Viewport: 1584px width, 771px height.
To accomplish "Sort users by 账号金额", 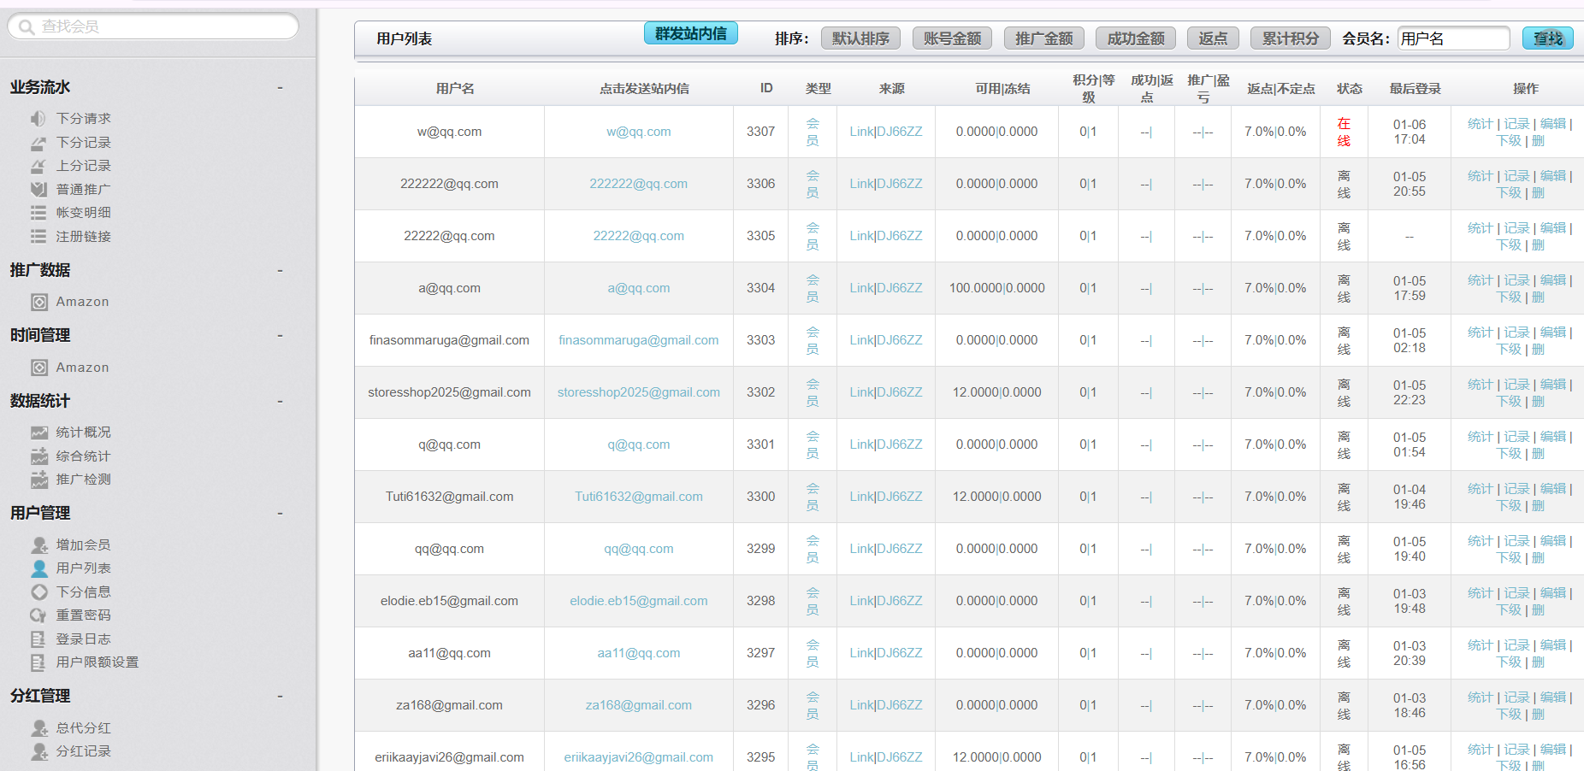I will point(952,38).
